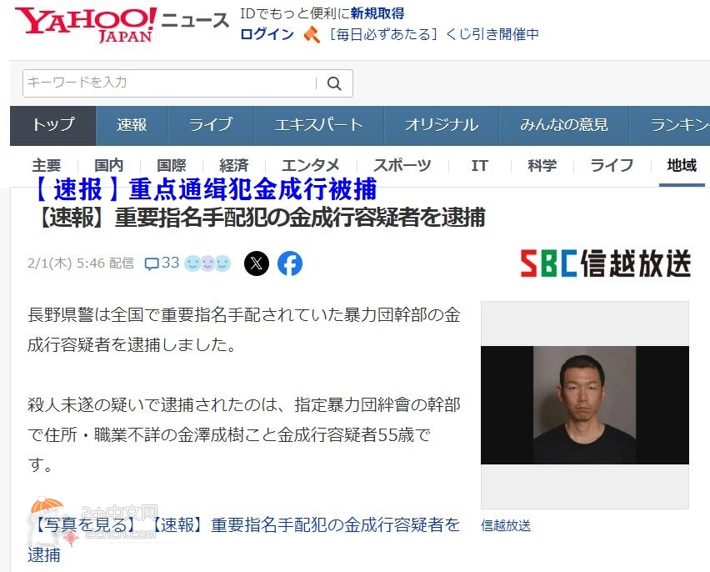Open the suspect photo thumbnail
This screenshot has width=710, height=572.
point(584,404)
